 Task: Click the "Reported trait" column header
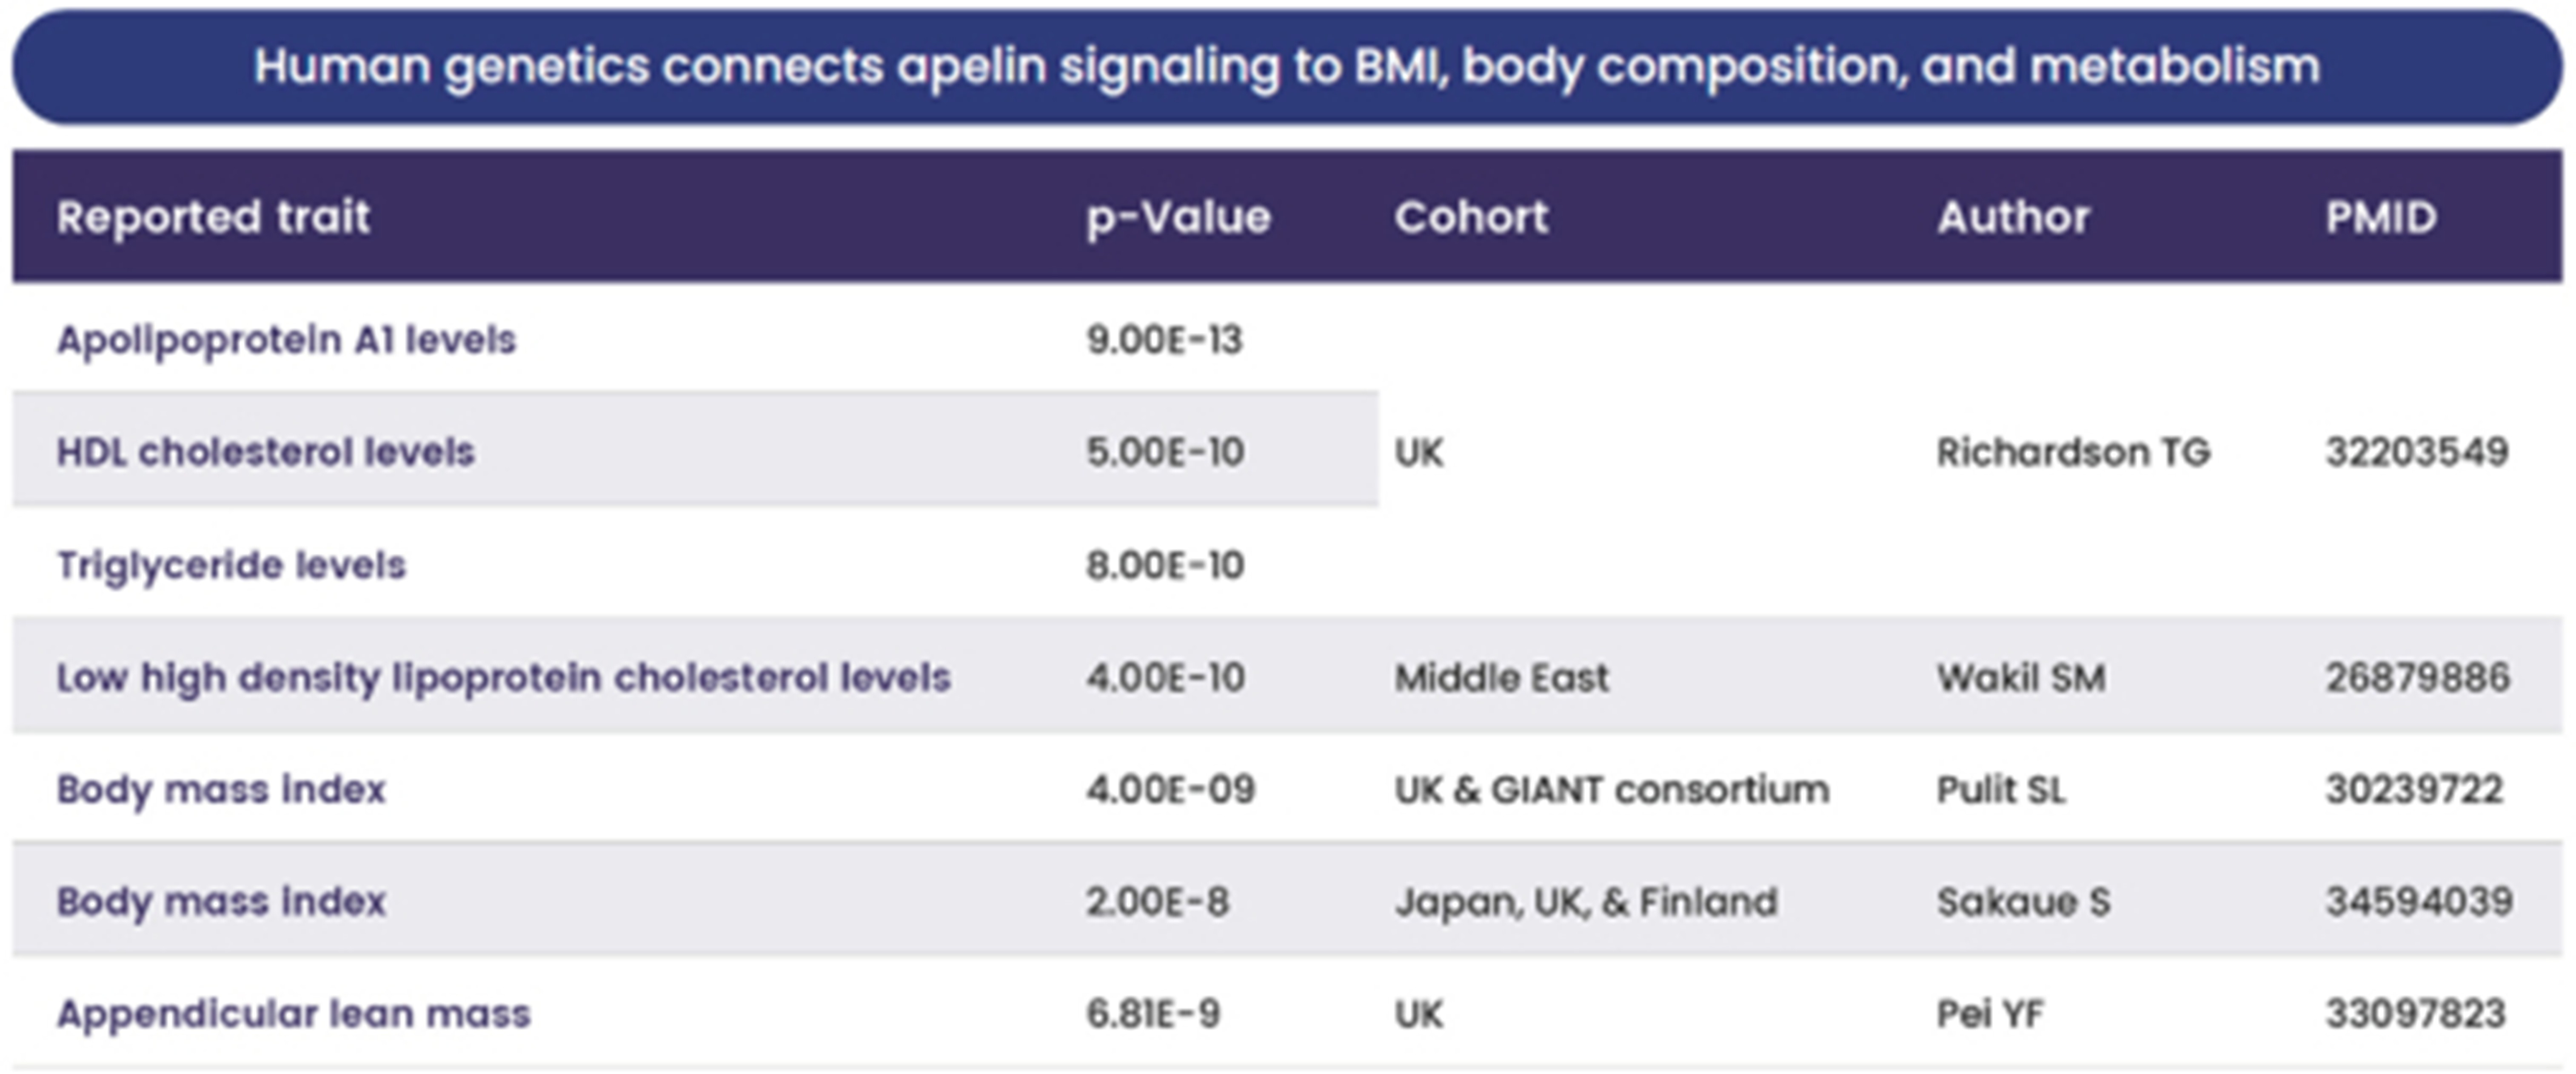(213, 217)
